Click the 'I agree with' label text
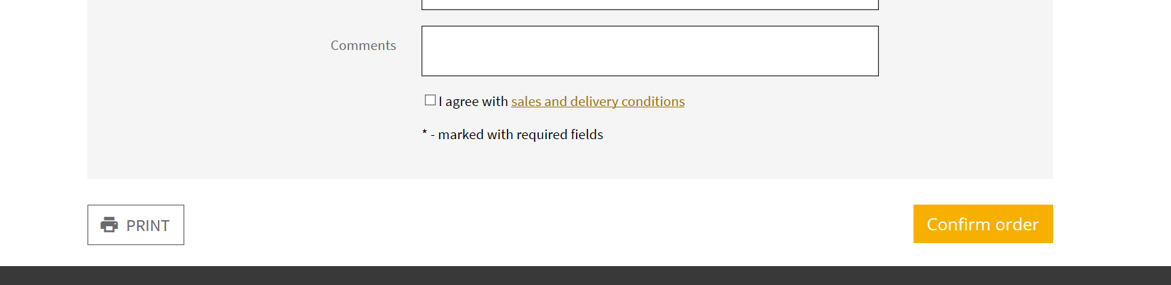 point(473,101)
